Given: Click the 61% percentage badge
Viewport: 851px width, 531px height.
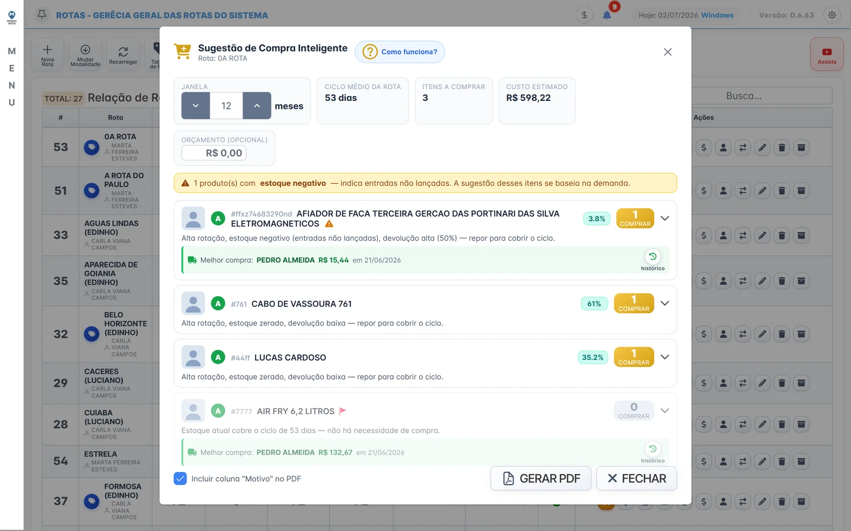Looking at the screenshot, I should coord(594,304).
